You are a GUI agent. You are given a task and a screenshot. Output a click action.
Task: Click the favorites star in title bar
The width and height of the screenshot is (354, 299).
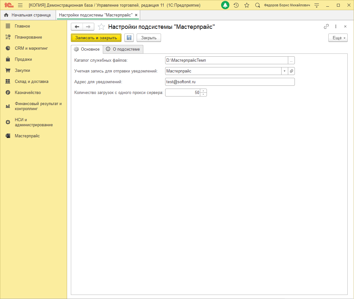pyautogui.click(x=247, y=5)
